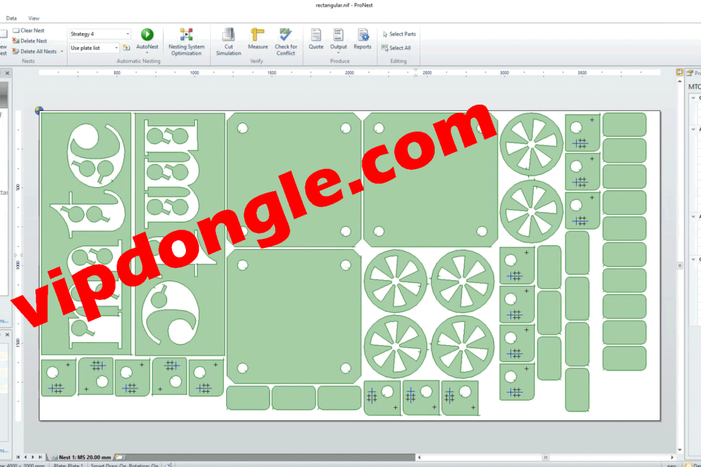Click Check for Conflict icon
701x467 pixels.
tap(285, 34)
